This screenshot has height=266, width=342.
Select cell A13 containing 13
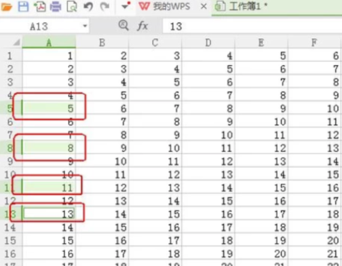click(x=49, y=214)
